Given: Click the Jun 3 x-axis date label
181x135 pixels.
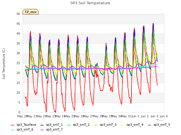Looking at the screenshot, I should coord(154,116).
